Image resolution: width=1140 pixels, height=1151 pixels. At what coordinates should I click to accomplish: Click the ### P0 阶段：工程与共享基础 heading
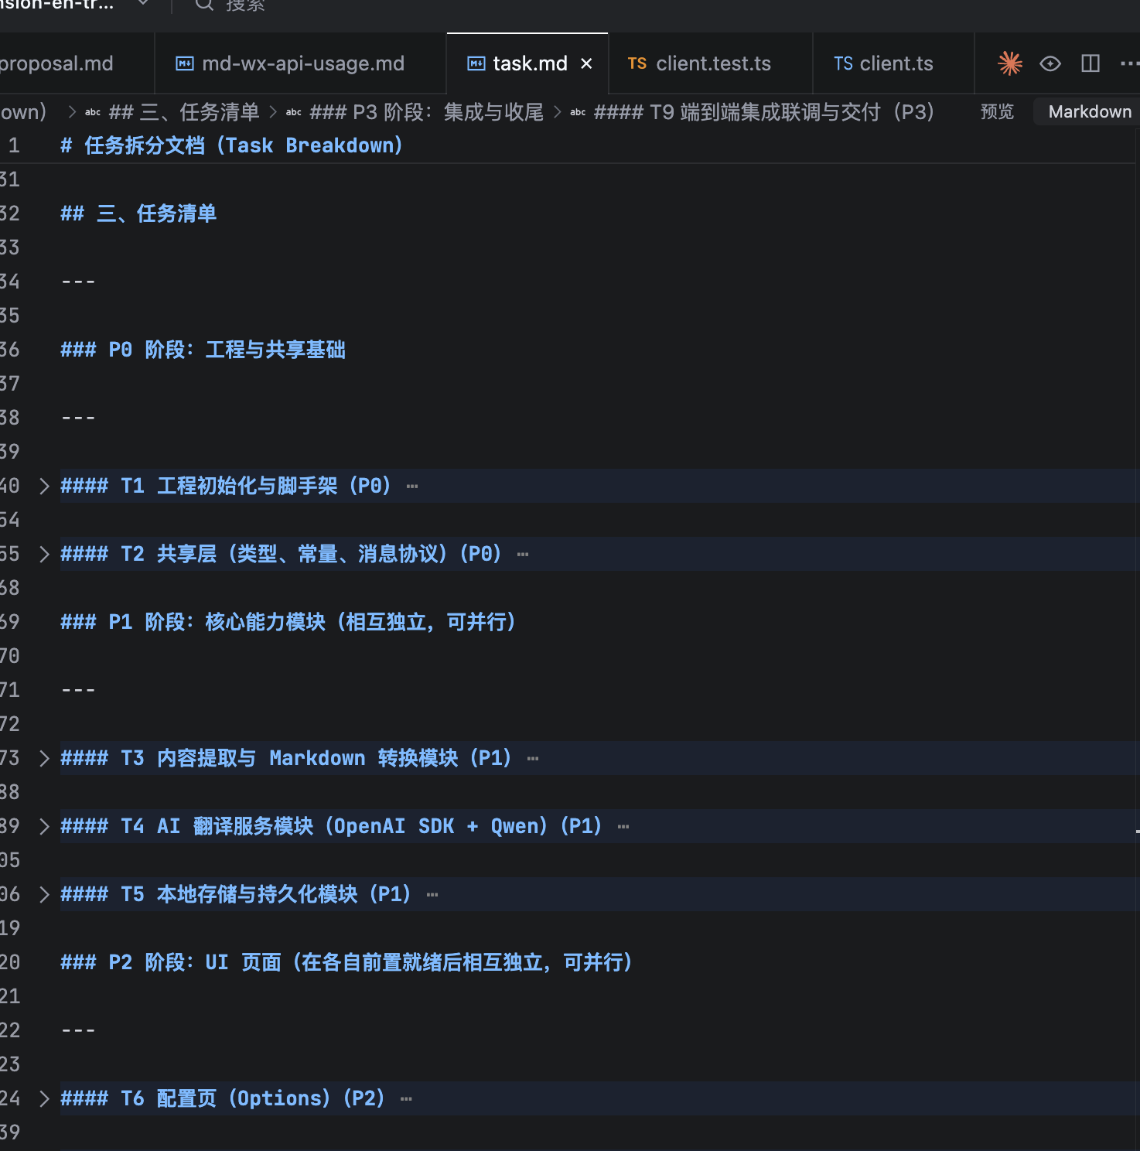point(203,350)
